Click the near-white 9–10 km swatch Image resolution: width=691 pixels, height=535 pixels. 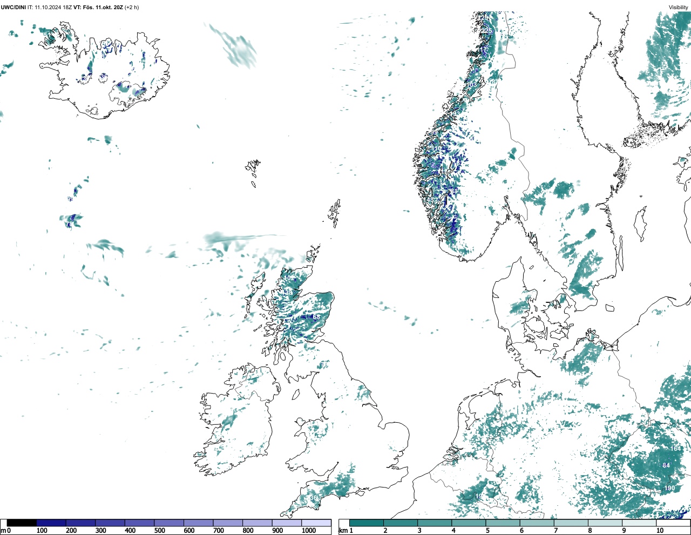pos(640,523)
